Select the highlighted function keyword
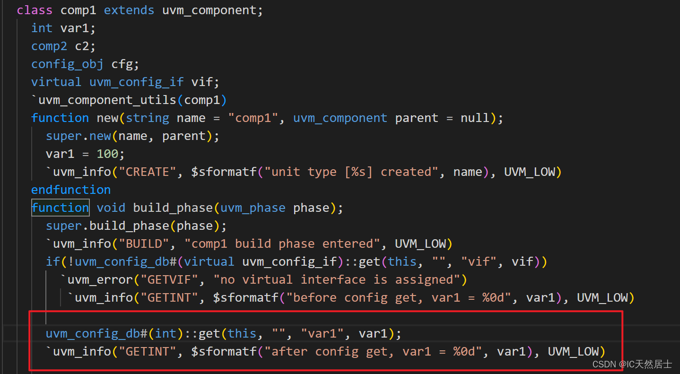 point(60,207)
